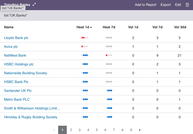This screenshot has width=193, height=134.
Task: Open Metro Bank PLC link
Action: point(17,99)
